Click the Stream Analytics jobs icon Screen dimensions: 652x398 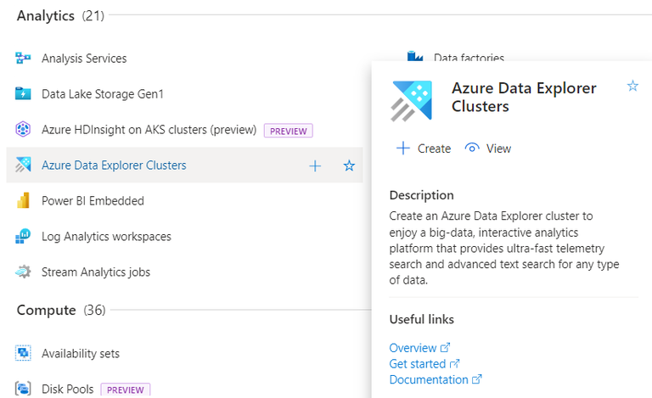[x=23, y=272]
